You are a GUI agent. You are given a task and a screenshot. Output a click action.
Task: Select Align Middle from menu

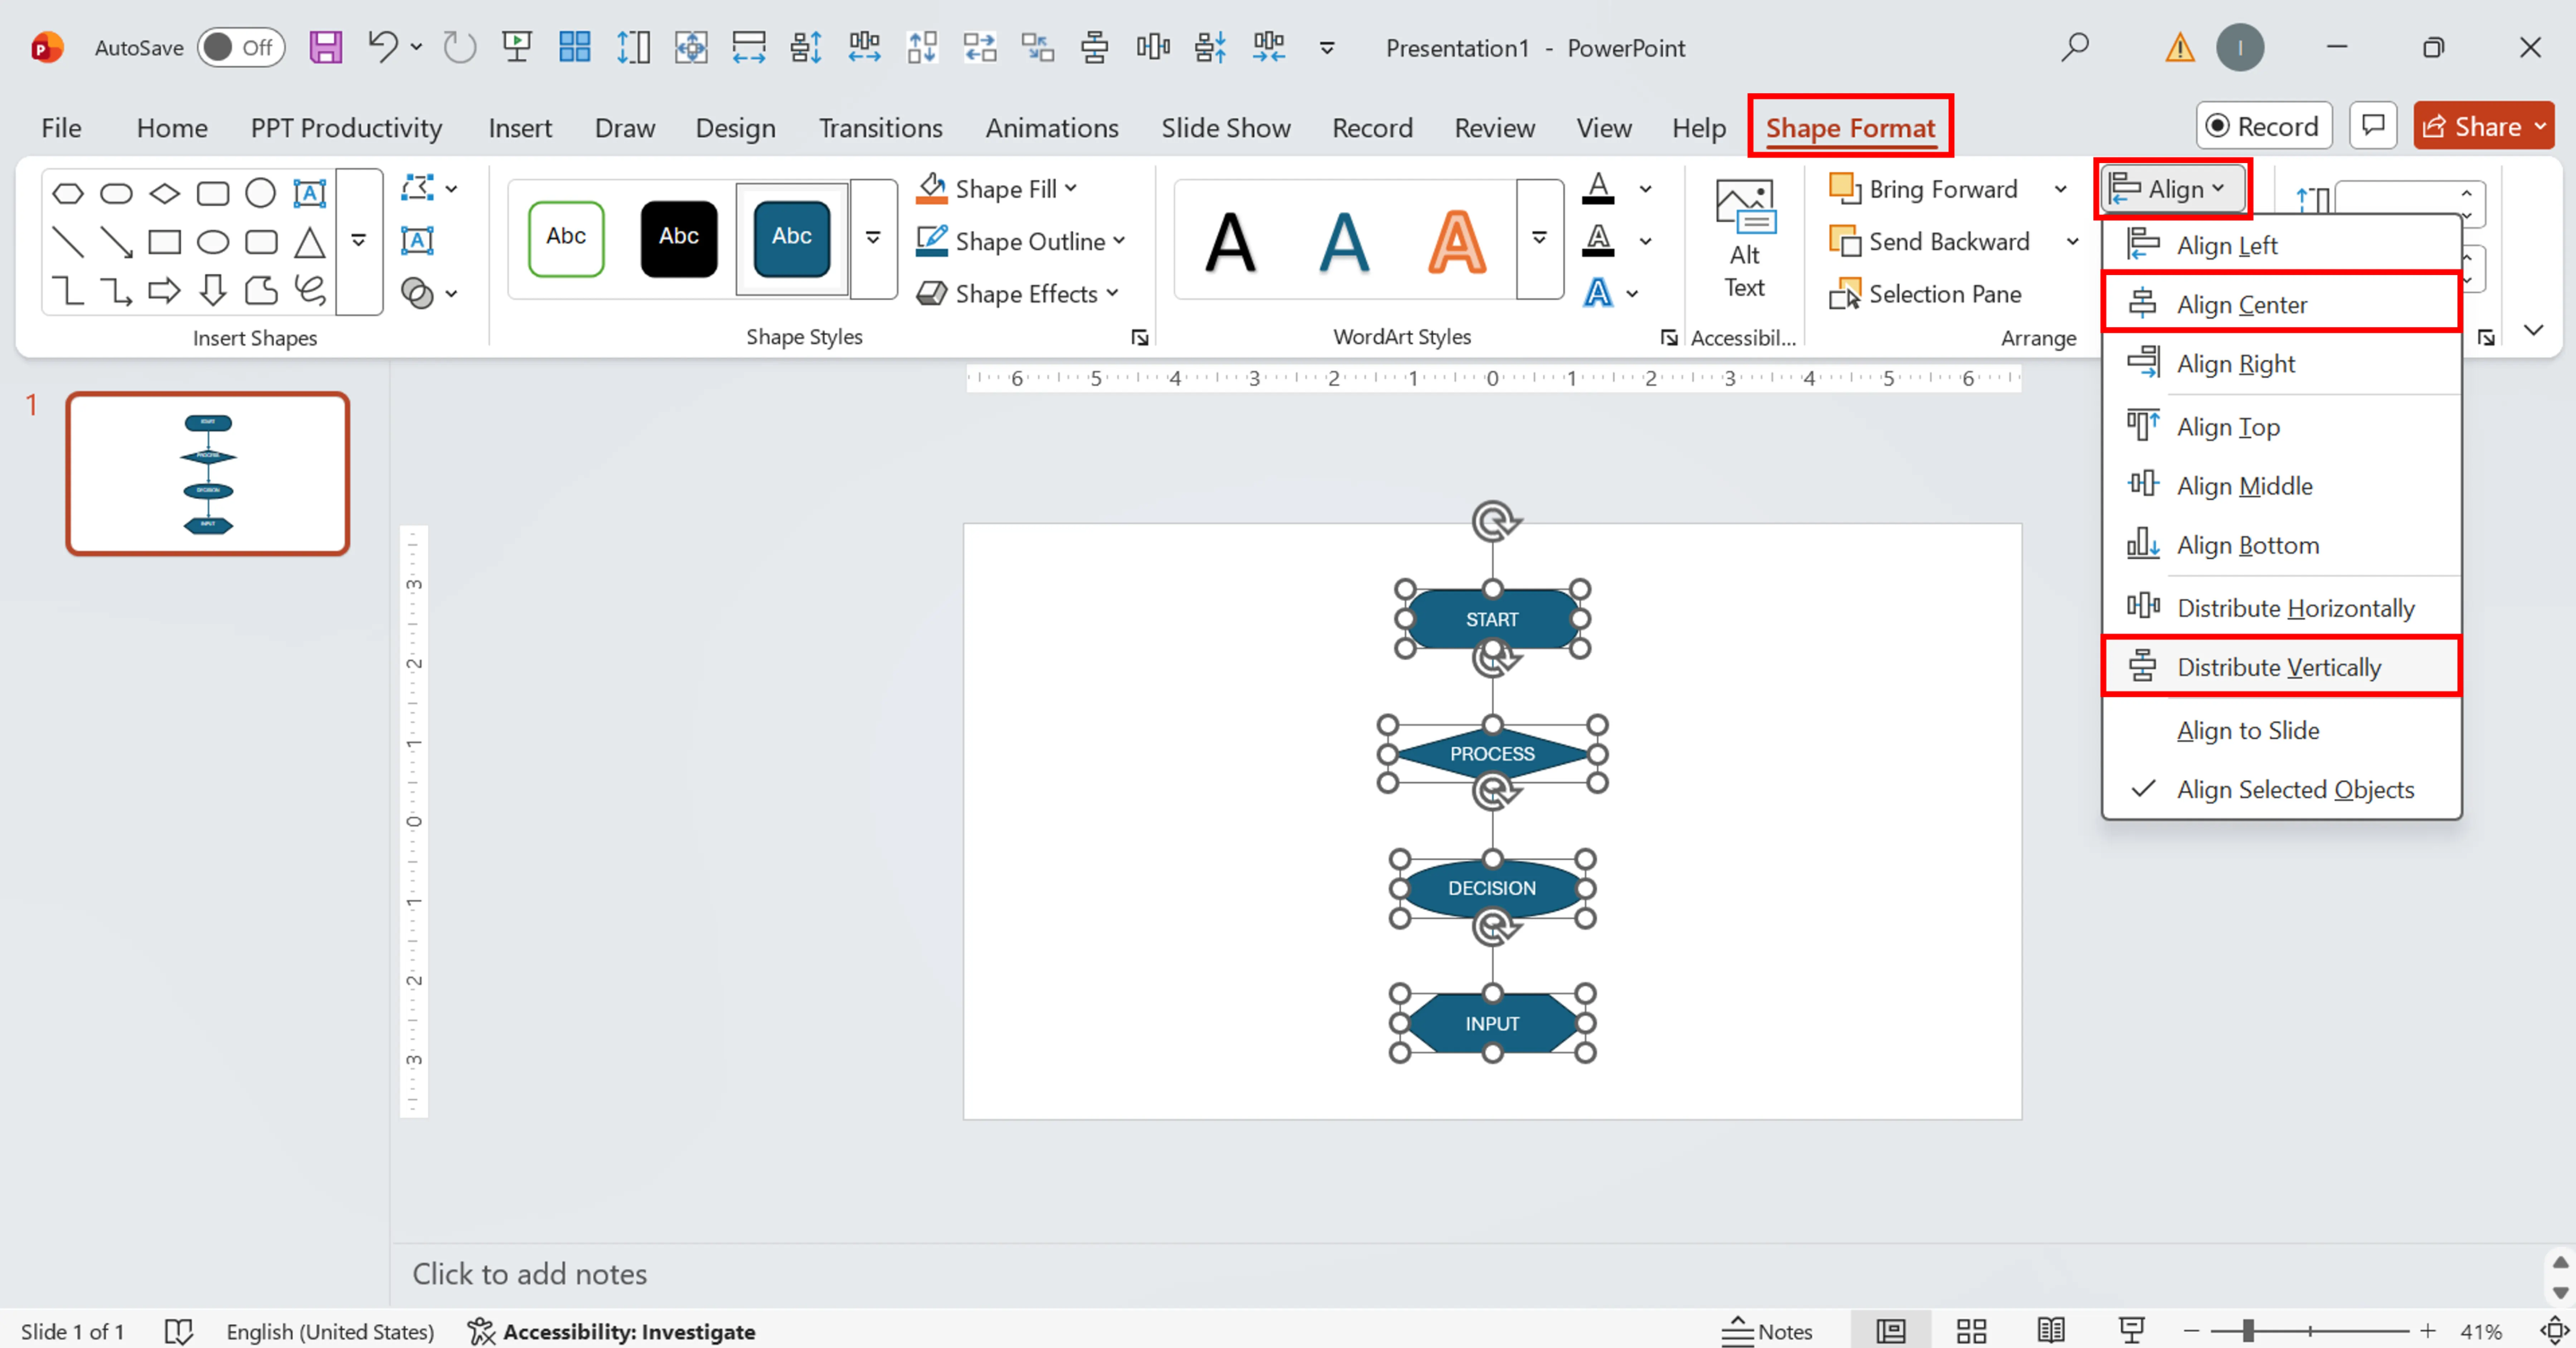pos(2281,485)
